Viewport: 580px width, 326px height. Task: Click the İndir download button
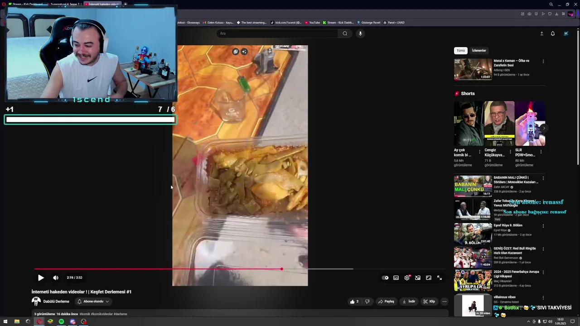[409, 302]
